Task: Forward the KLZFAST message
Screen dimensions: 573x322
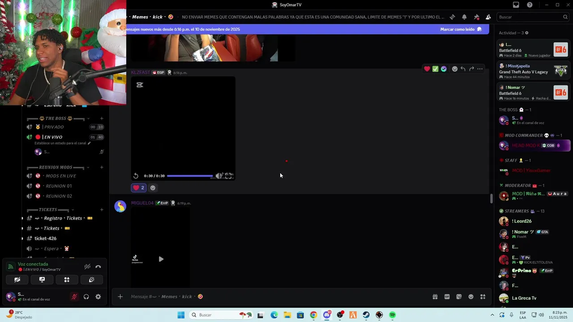Action: [x=471, y=69]
